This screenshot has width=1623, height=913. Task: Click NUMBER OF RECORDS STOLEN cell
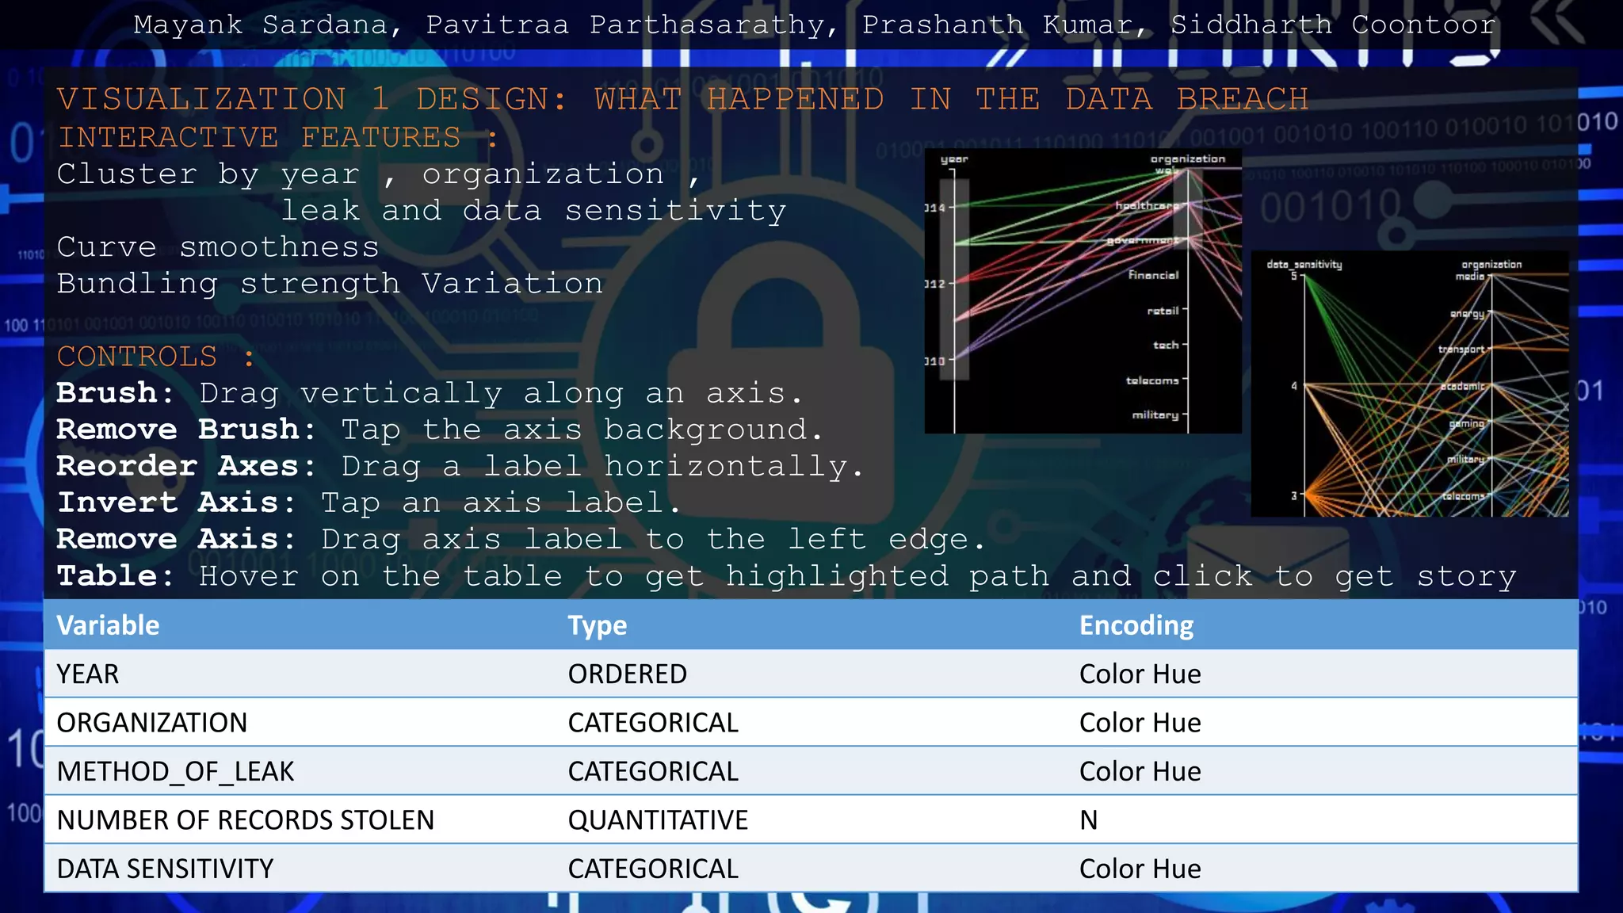point(246,820)
